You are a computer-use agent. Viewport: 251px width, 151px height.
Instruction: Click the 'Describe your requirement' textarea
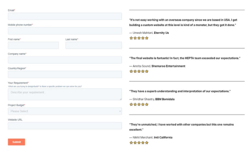point(65,94)
